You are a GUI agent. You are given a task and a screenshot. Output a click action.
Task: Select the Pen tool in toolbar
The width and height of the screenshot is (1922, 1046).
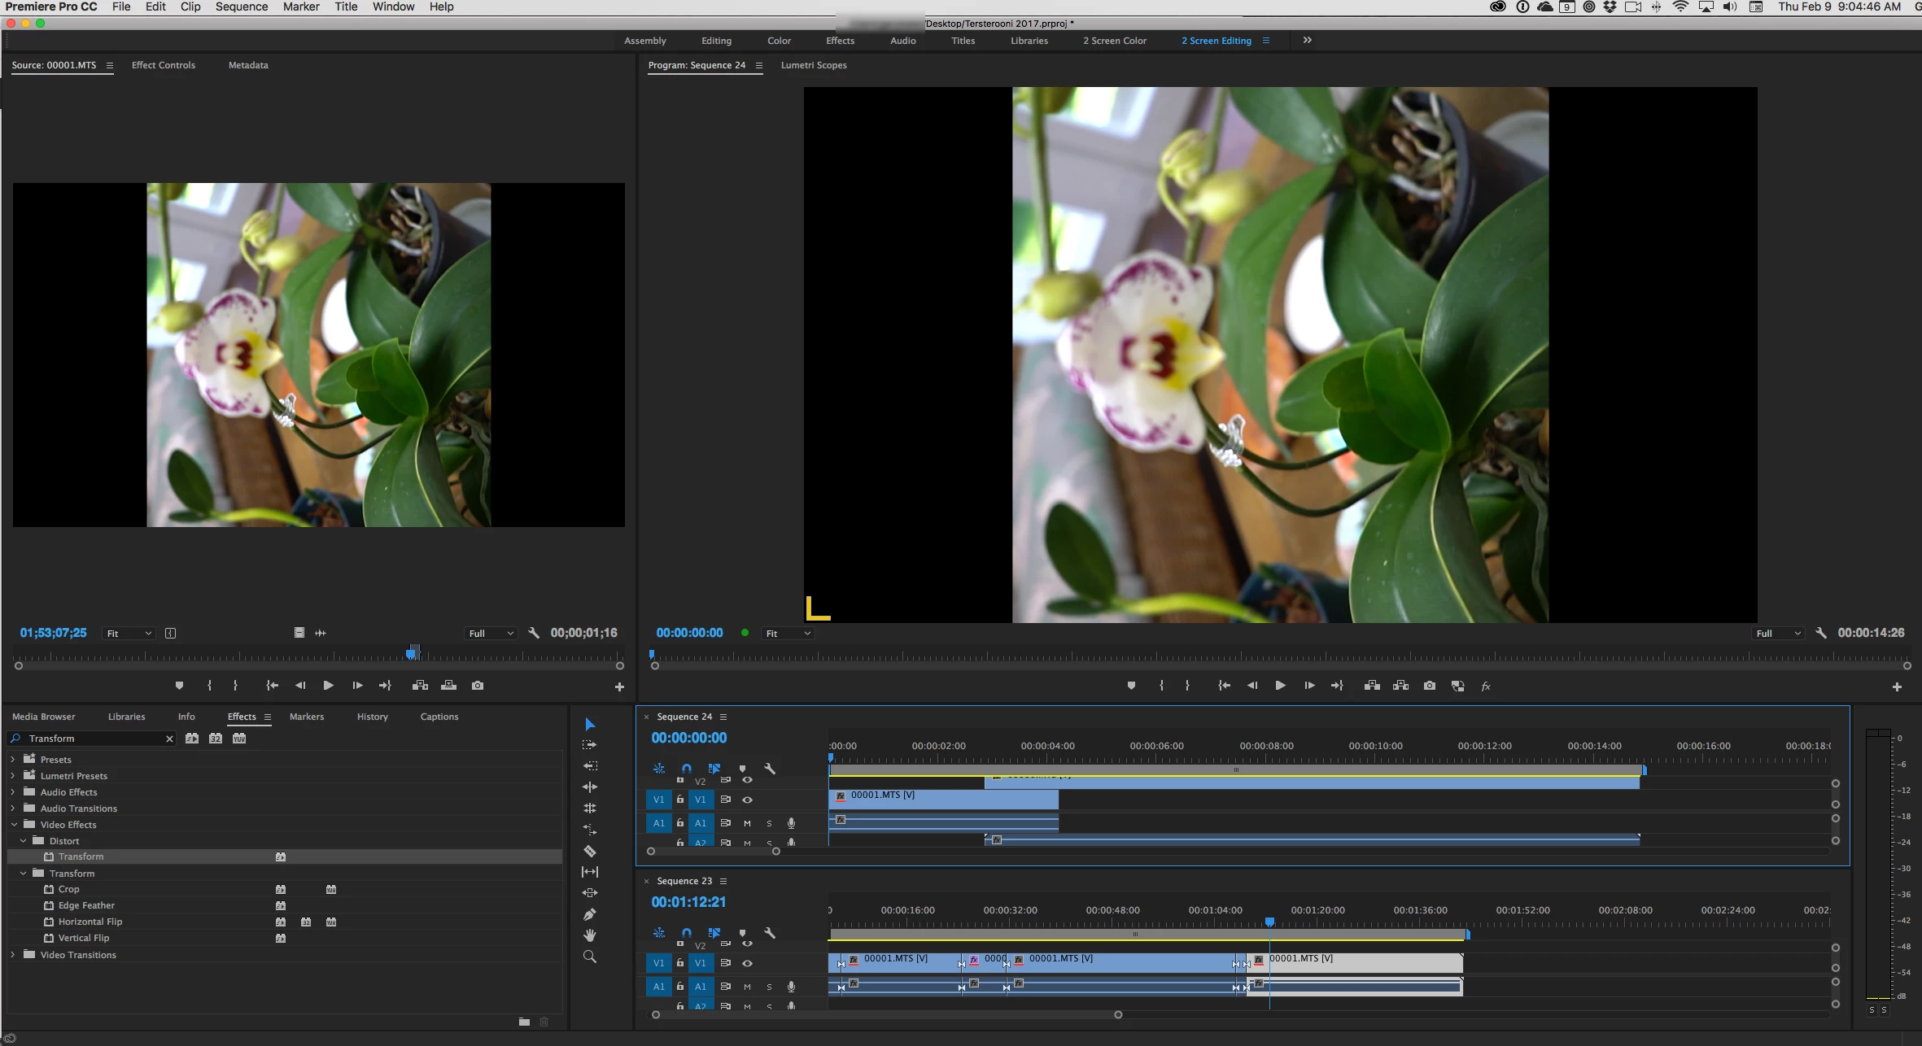point(590,914)
